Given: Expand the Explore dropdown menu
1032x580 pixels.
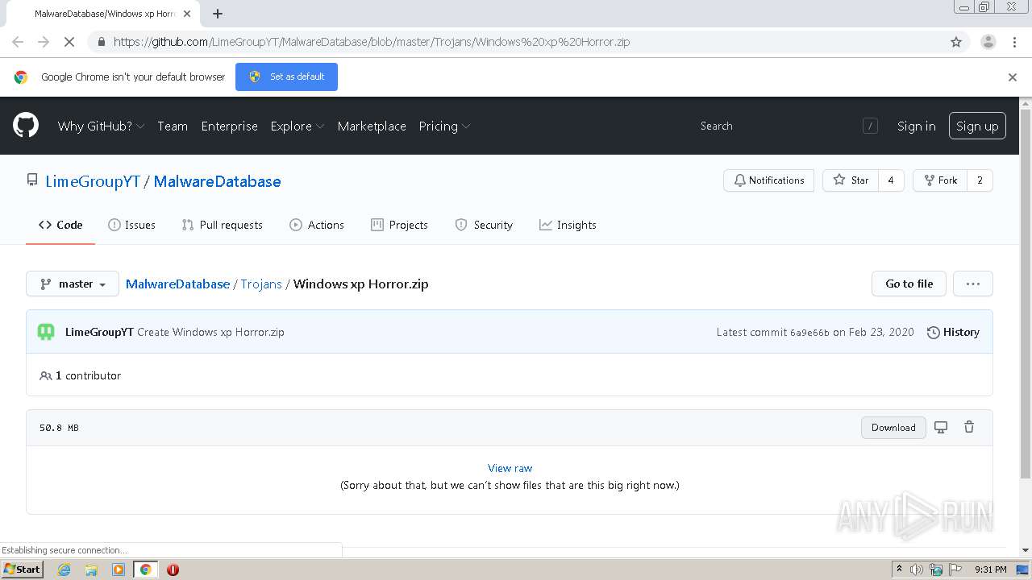Looking at the screenshot, I should (298, 126).
